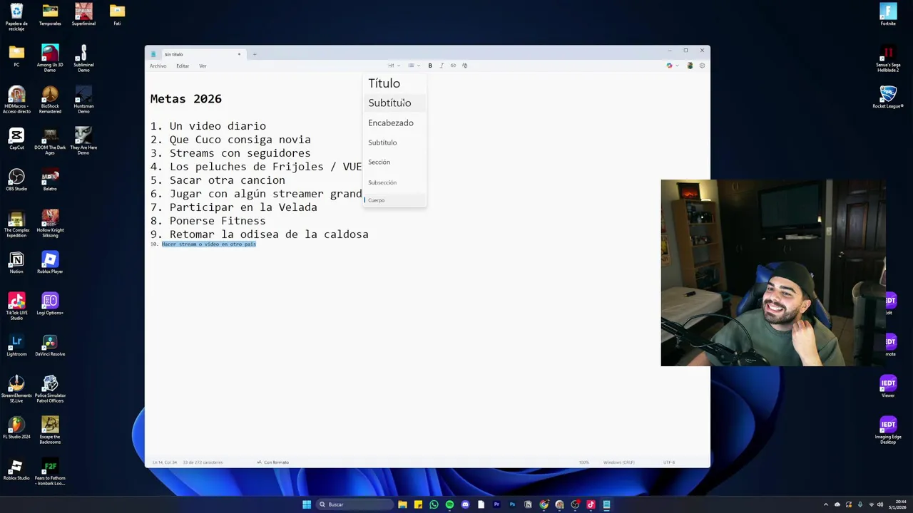
Task: Open the list style dropdown
Action: [414, 66]
